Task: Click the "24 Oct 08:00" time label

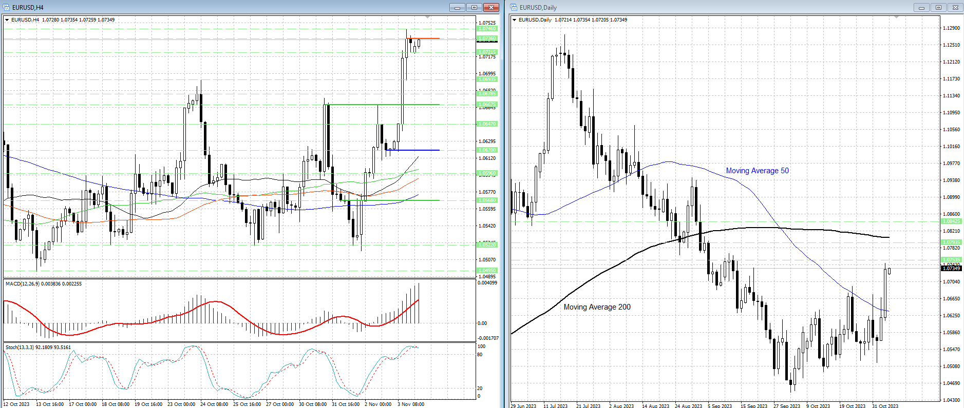Action: (214, 404)
